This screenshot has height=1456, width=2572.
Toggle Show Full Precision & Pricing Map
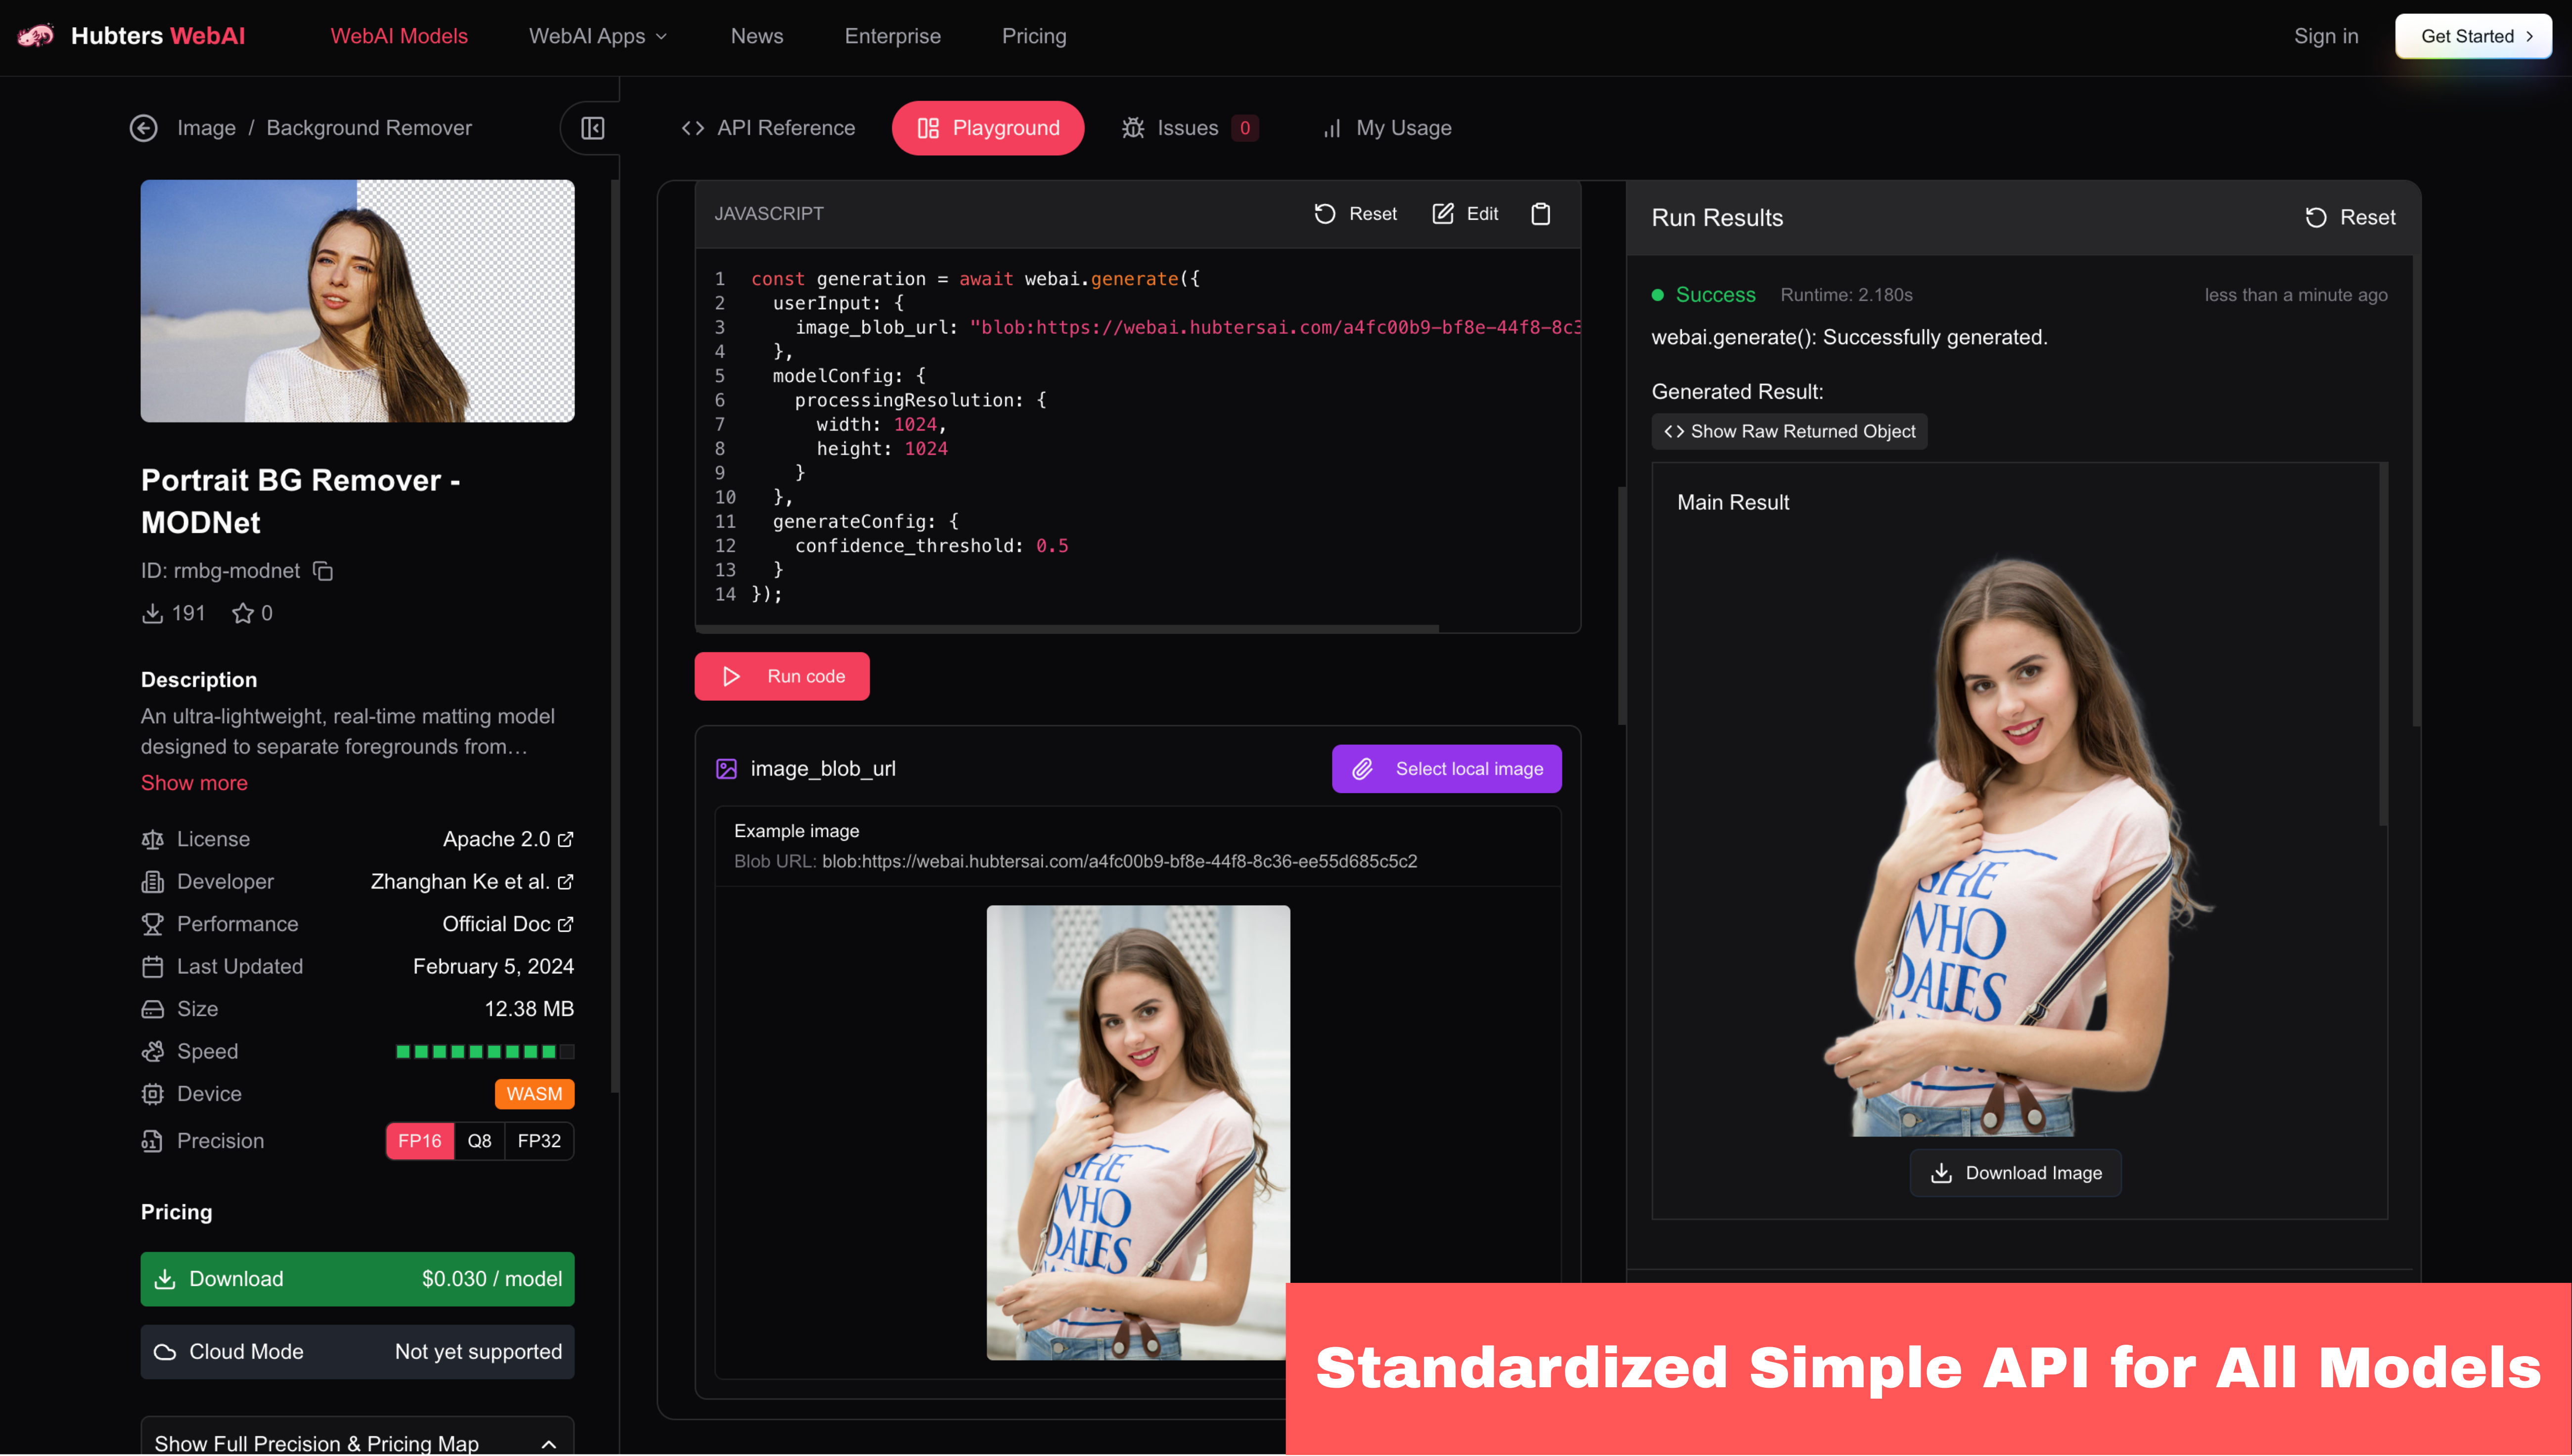coord(357,1442)
